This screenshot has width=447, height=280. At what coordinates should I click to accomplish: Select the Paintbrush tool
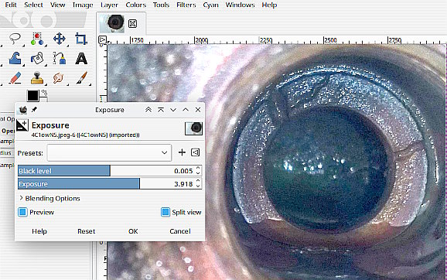[x=81, y=77]
